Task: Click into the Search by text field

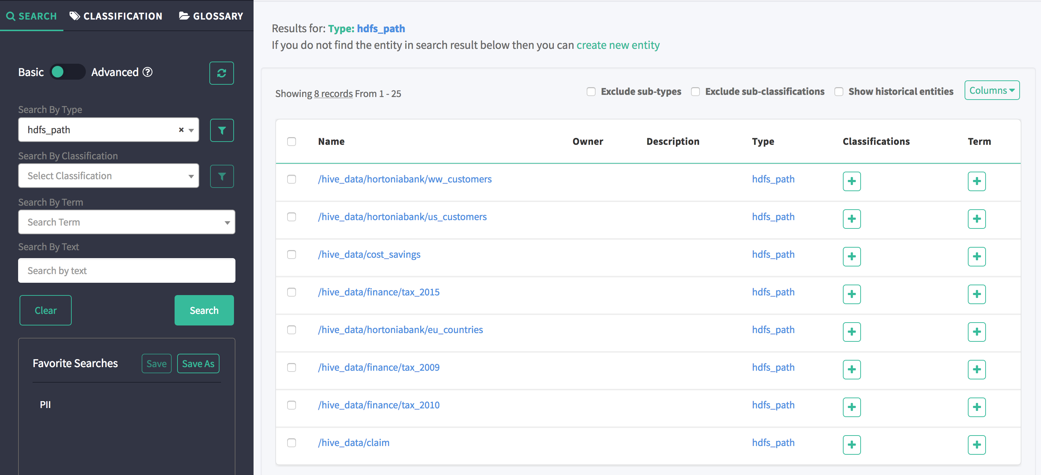Action: (x=126, y=270)
